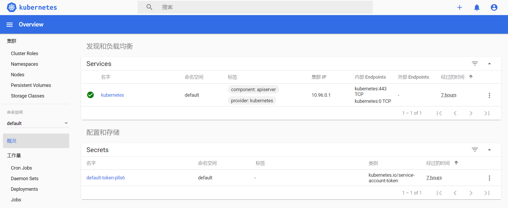Collapse the Services card
This screenshot has height=208, width=508.
pyautogui.click(x=489, y=64)
